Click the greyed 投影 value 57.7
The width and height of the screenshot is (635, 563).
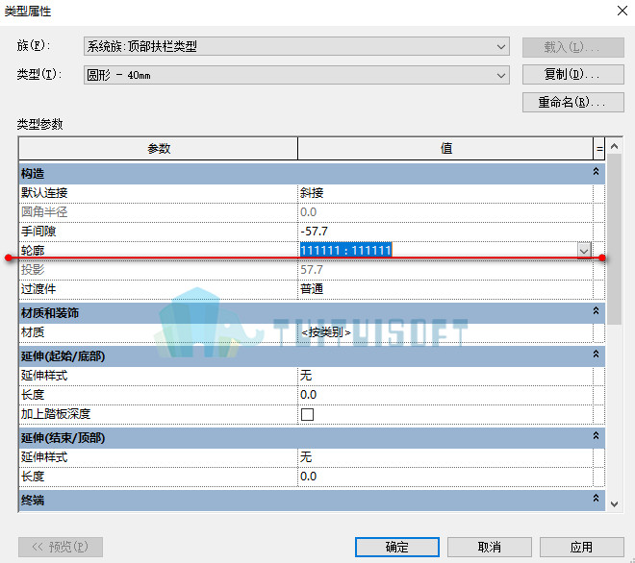tap(312, 270)
